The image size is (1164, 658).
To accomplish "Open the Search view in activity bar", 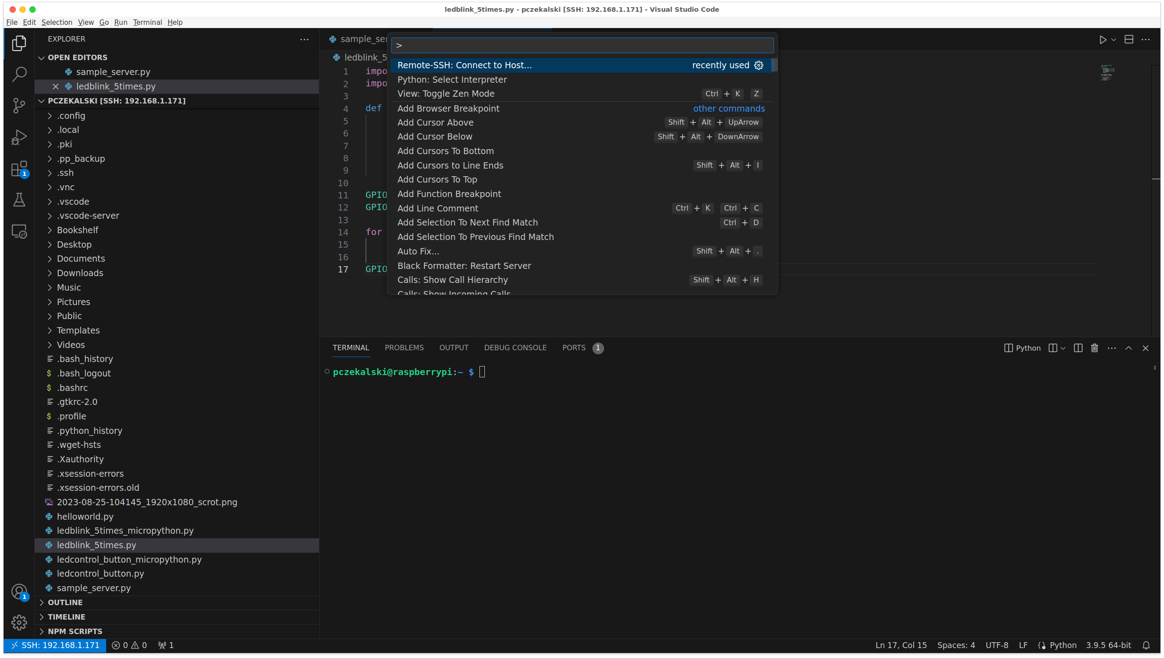I will pyautogui.click(x=19, y=74).
